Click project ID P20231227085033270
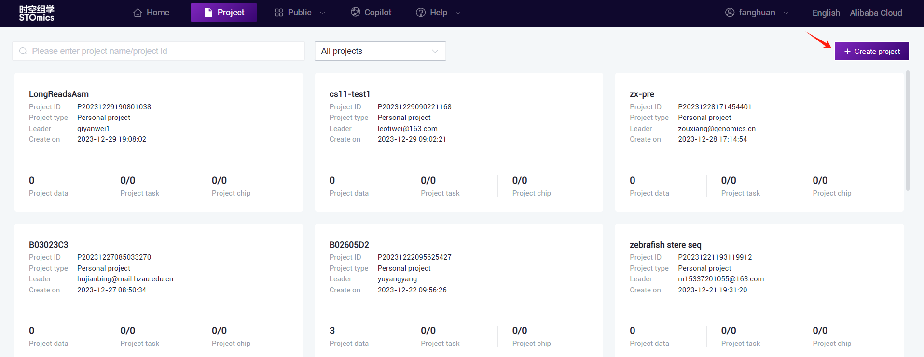Viewport: 924px width, 357px height. [114, 257]
